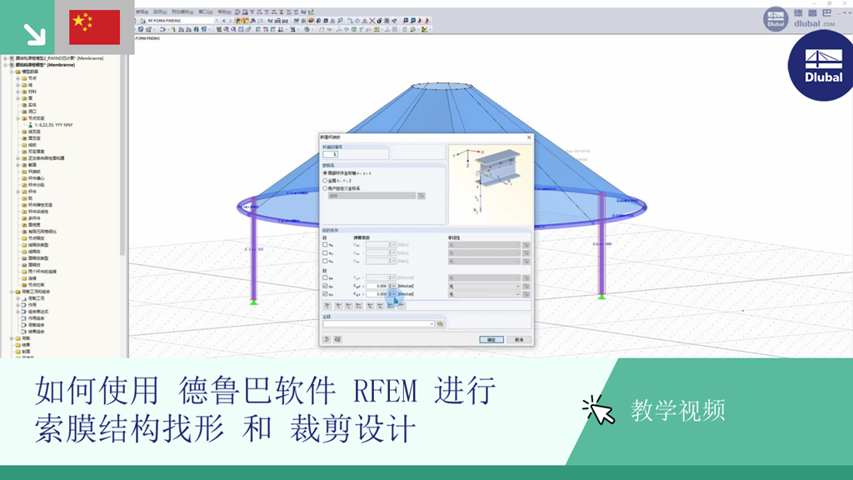The height and width of the screenshot is (480, 853).
Task: Enable the ux translation hinge checkbox
Action: 326,245
